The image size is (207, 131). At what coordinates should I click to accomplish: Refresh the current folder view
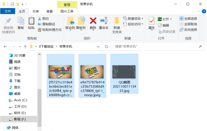[106, 47]
